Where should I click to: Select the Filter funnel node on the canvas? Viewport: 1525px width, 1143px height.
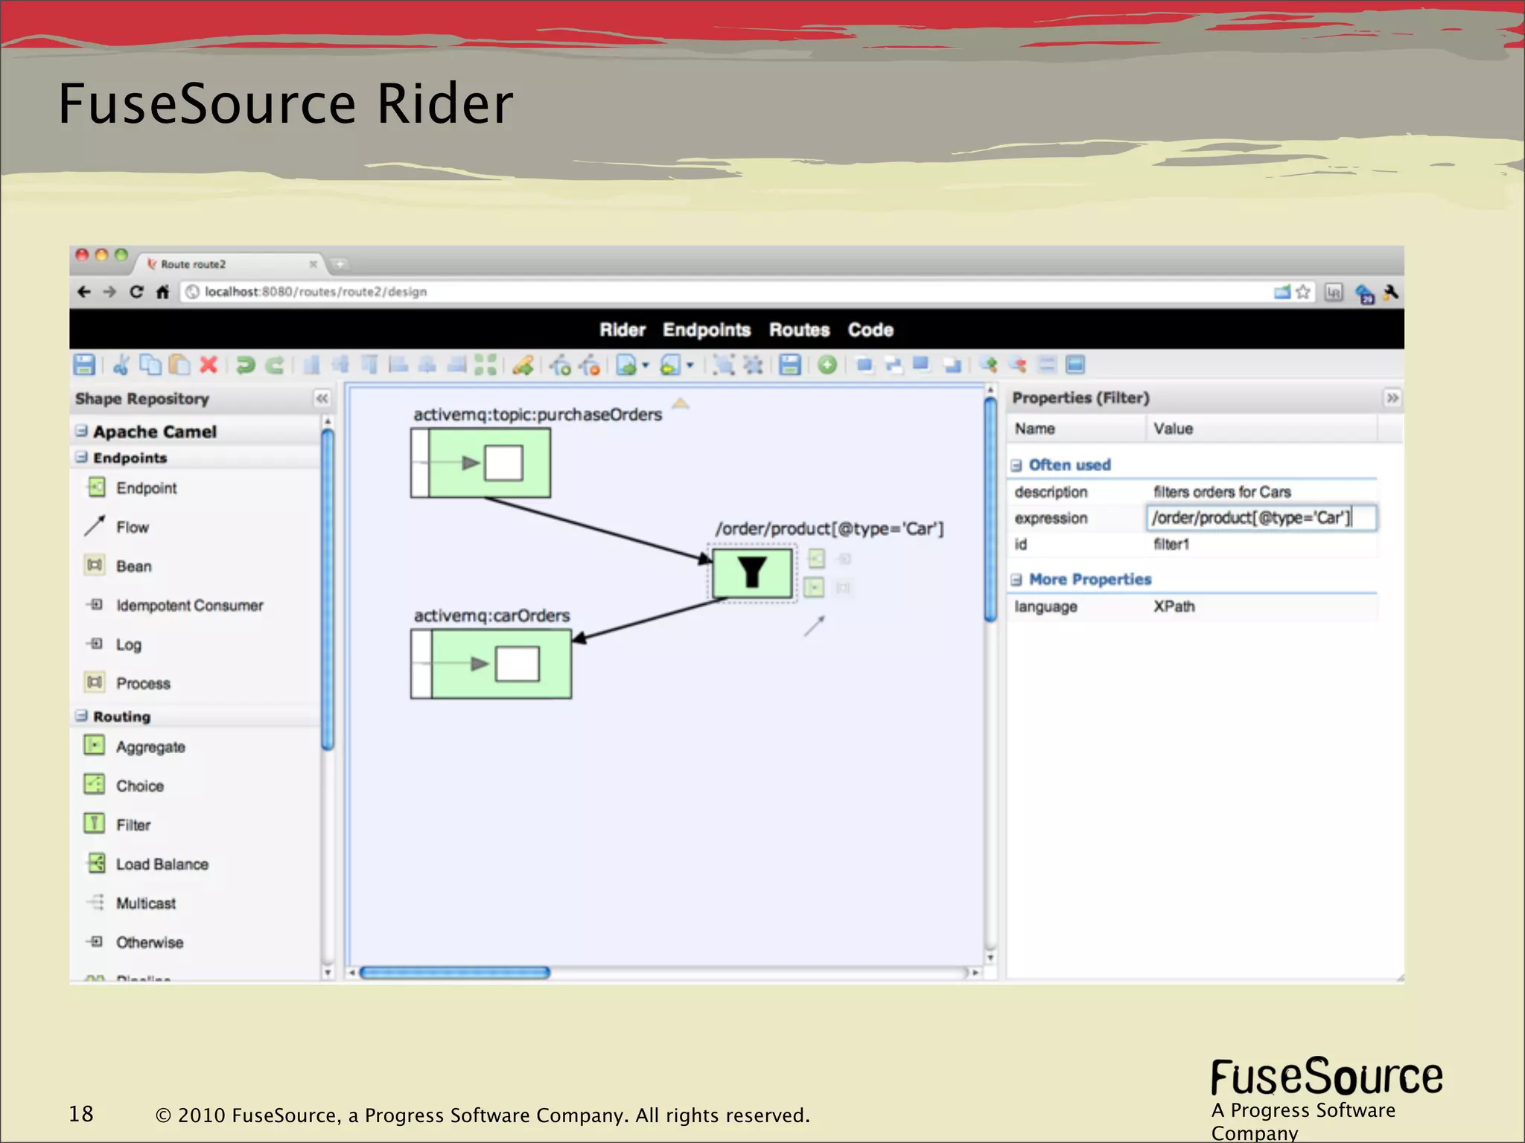(x=752, y=572)
